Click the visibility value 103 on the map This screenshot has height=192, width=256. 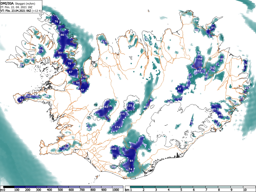[x=114, y=149]
